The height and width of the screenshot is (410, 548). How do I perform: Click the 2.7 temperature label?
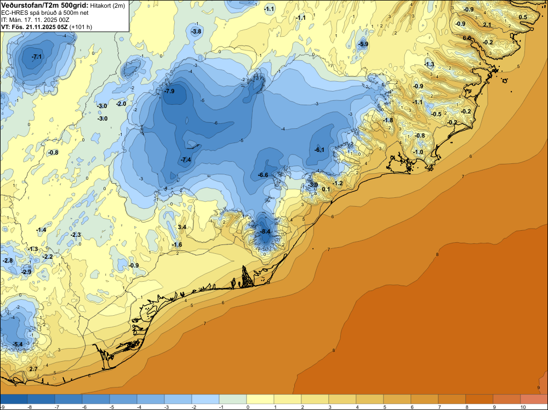click(33, 369)
